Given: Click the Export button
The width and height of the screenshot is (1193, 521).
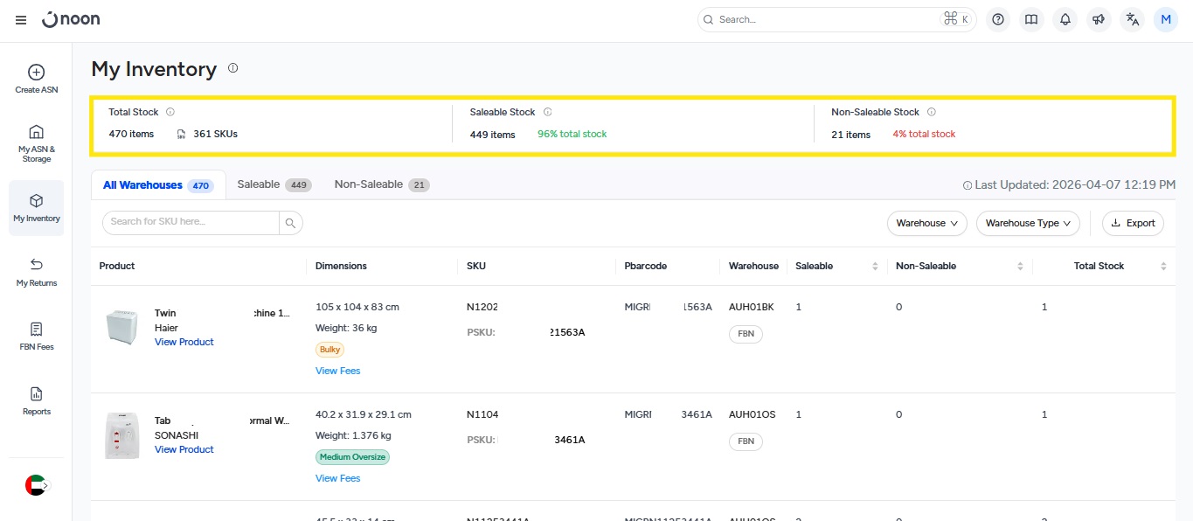Looking at the screenshot, I should [1133, 223].
